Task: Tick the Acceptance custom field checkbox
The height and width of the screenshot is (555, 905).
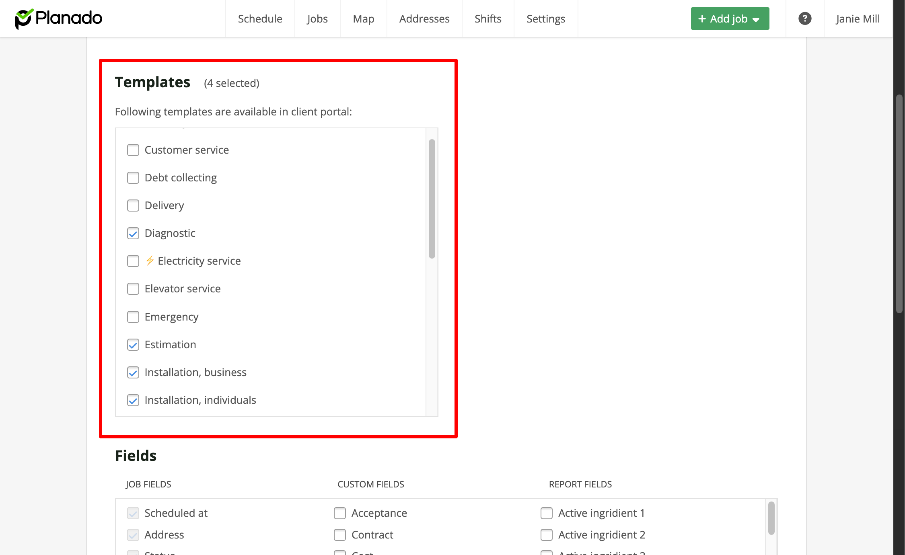Action: coord(340,513)
